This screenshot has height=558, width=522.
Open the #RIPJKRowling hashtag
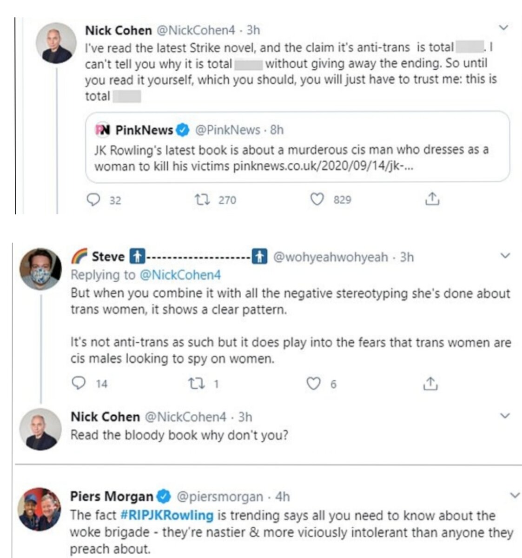166,515
